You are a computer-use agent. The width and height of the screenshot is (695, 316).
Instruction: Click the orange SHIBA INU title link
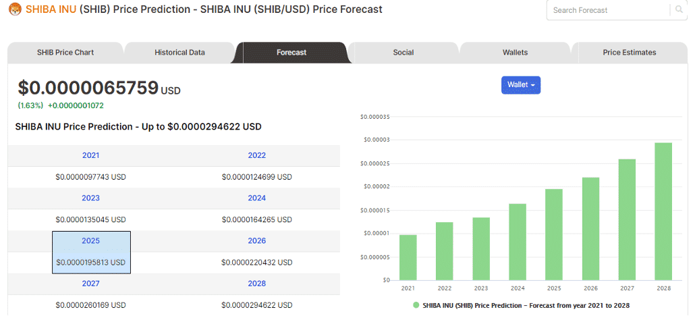coord(51,9)
